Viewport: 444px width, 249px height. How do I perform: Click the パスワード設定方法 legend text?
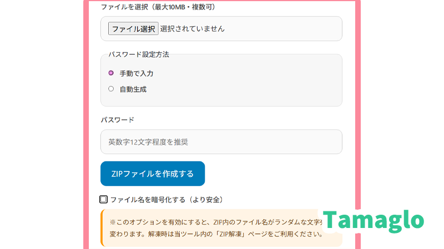coord(138,54)
